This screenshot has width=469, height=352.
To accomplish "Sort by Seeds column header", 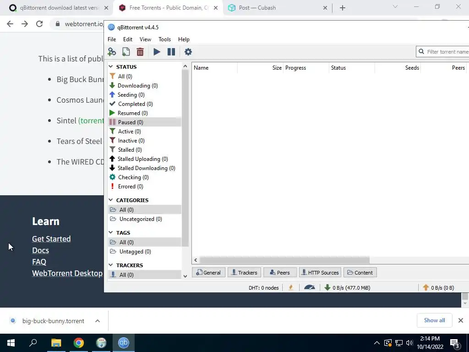I will click(398, 68).
